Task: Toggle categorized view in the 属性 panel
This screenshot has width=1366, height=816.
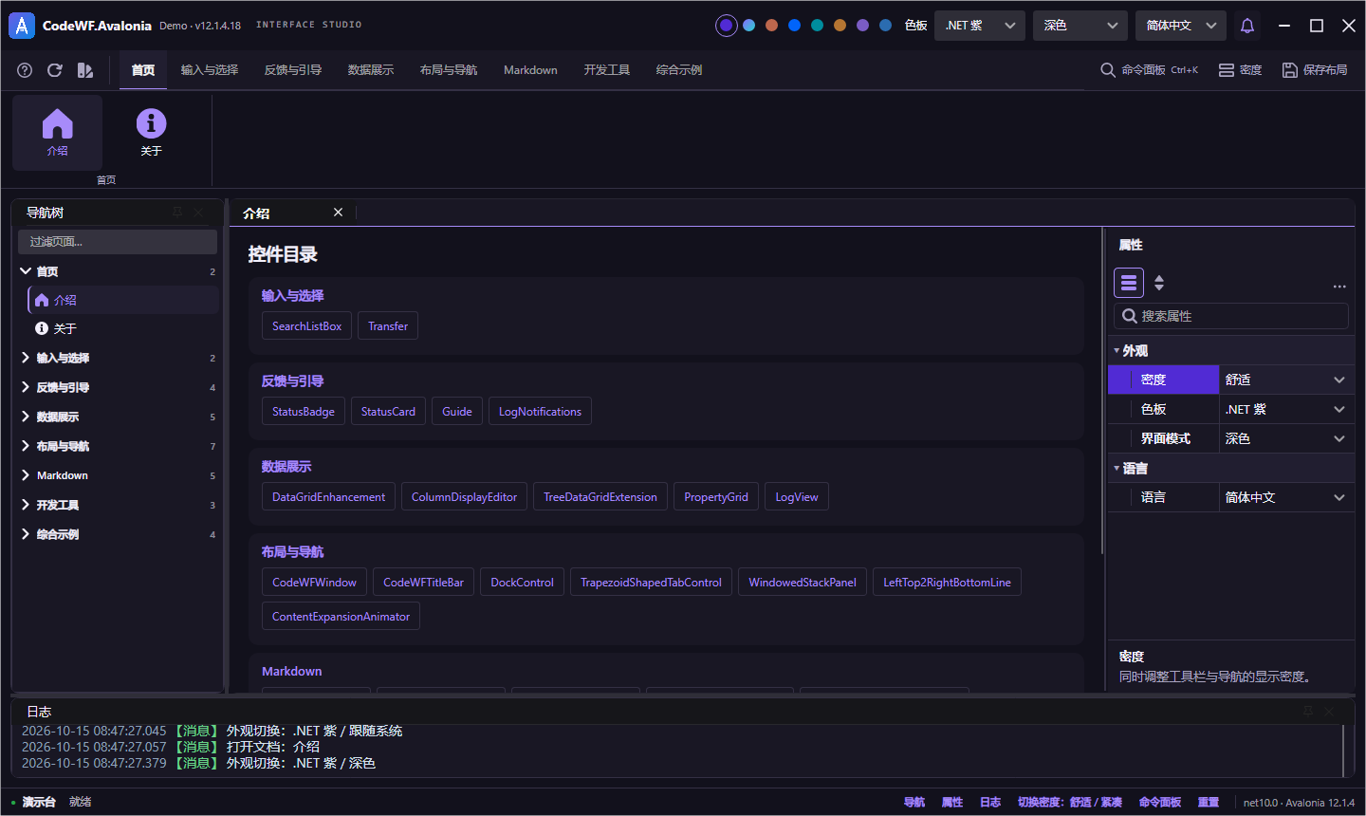Action: 1129,283
